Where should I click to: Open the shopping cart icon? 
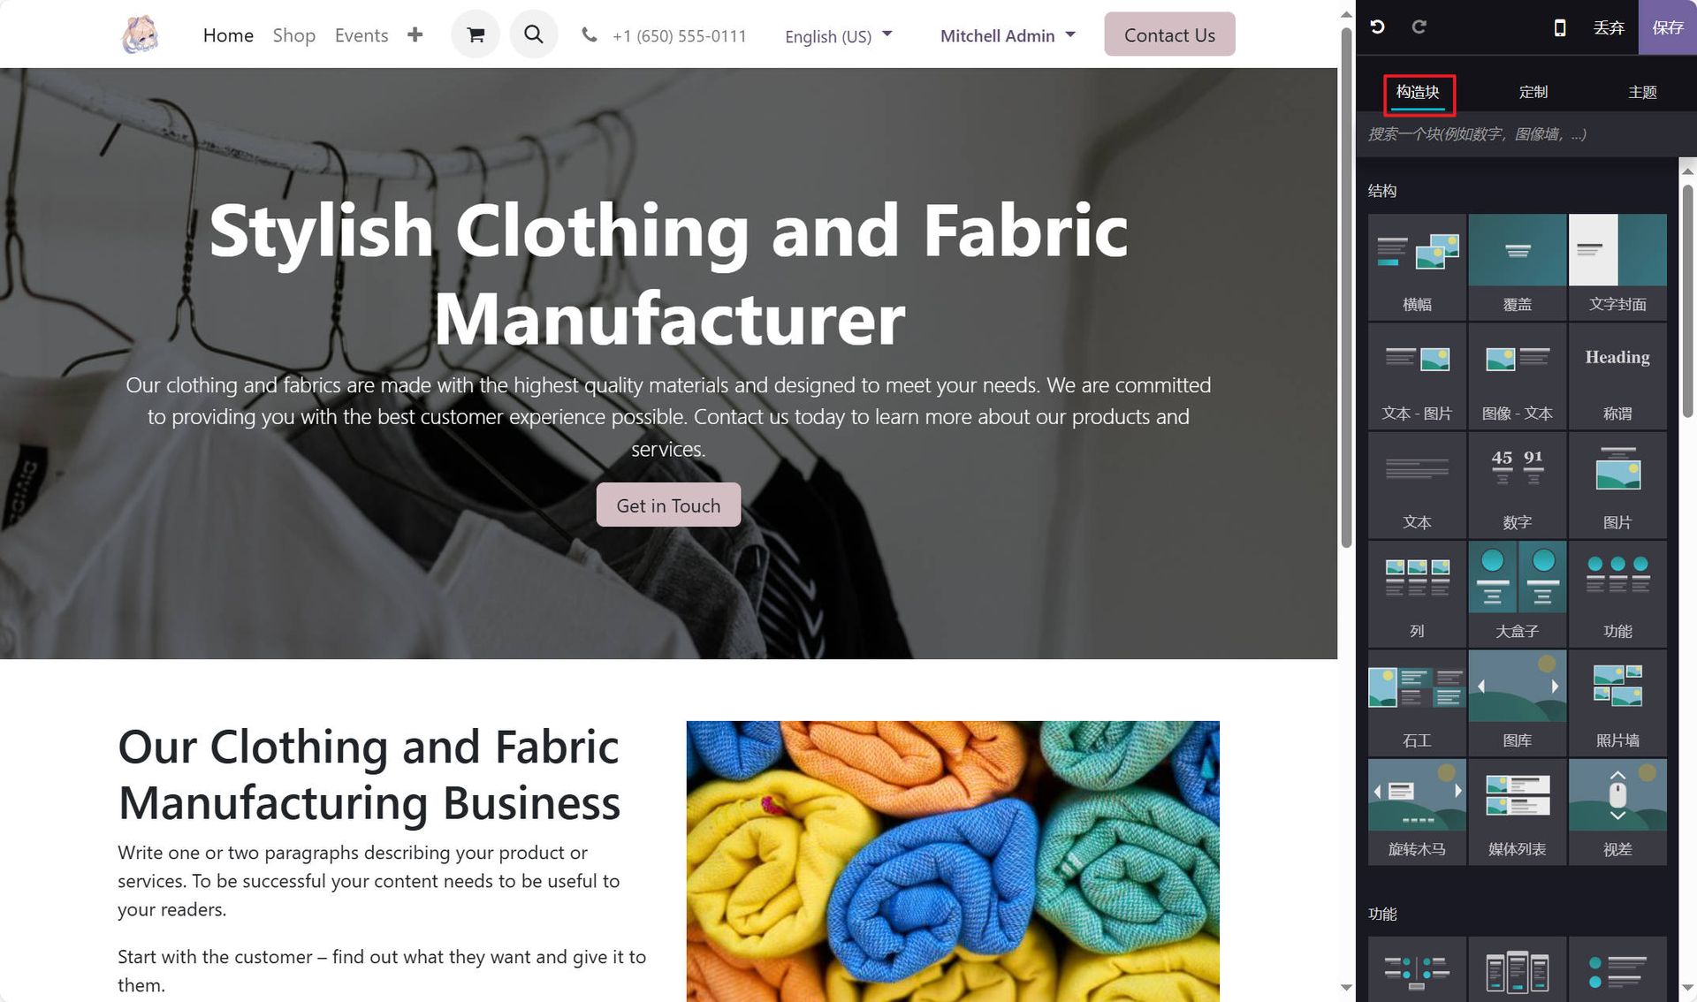click(476, 34)
